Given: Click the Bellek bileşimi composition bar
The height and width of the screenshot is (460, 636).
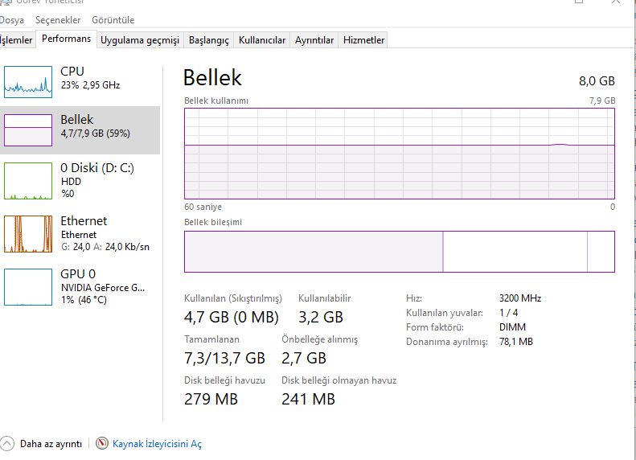Looking at the screenshot, I should [x=400, y=251].
